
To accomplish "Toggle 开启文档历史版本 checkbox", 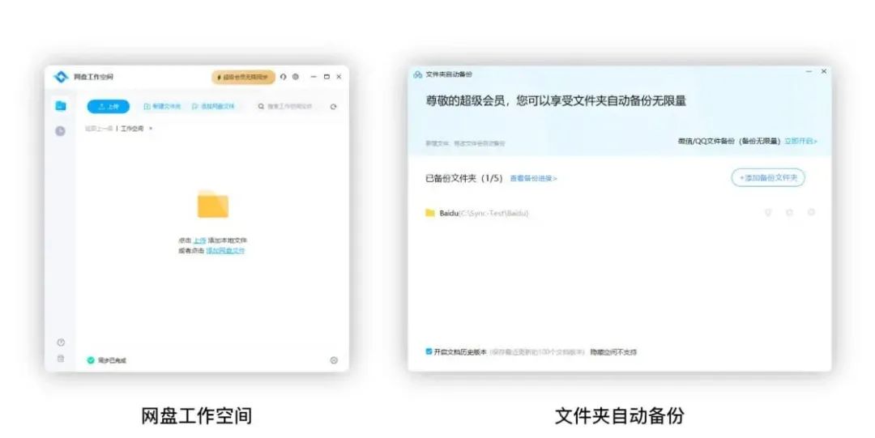I will [x=429, y=352].
